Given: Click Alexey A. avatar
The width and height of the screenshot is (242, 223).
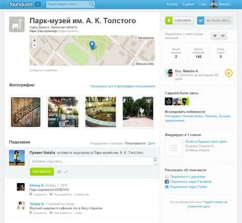Looking at the screenshot, I should tap(21, 187).
